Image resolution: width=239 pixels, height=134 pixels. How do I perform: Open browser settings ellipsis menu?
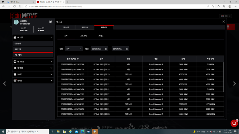(x=236, y=6)
